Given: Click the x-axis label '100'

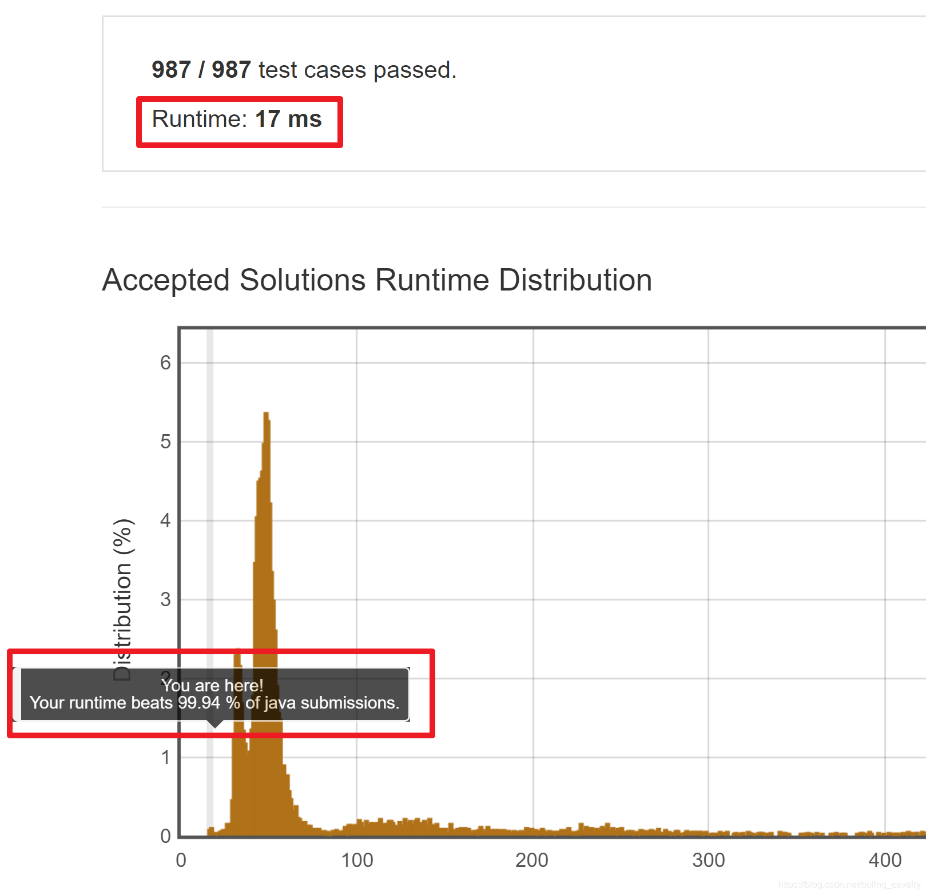Looking at the screenshot, I should pyautogui.click(x=357, y=860).
